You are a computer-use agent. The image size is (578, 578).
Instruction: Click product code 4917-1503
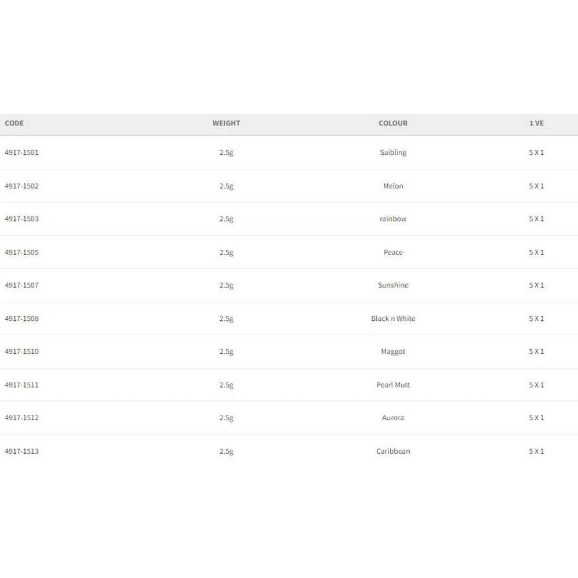pos(22,219)
